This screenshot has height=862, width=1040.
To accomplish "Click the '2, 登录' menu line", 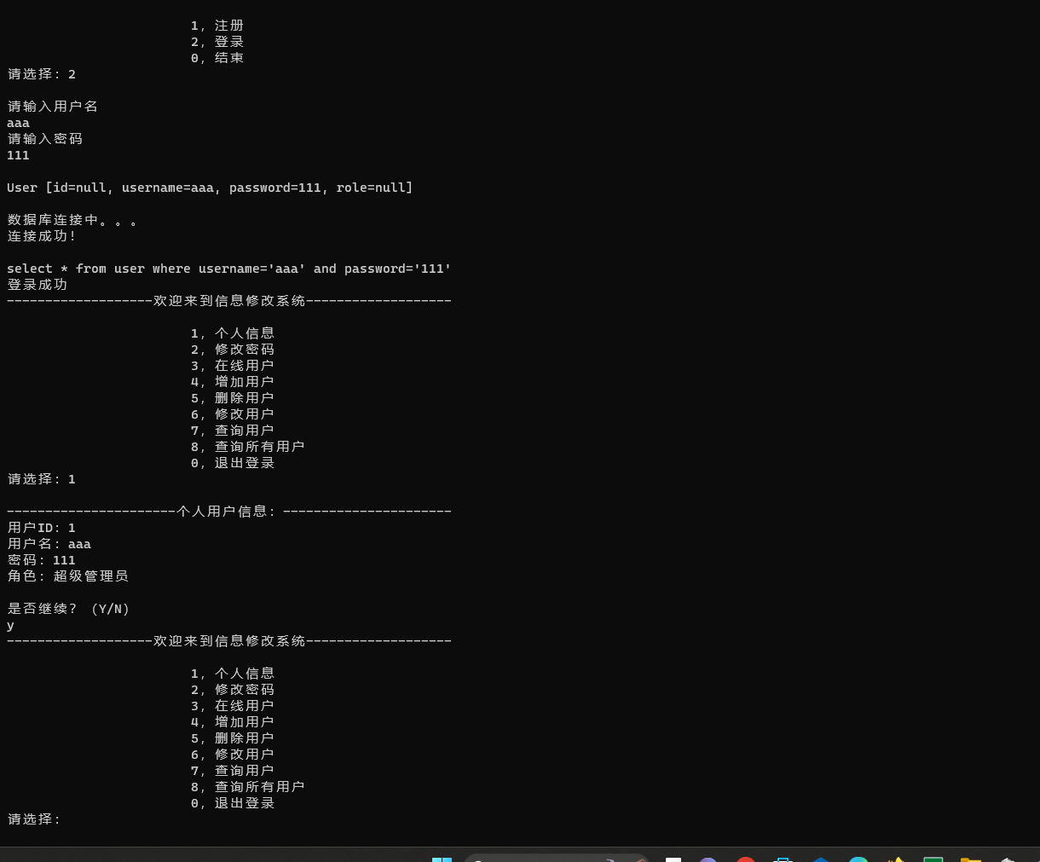I will tap(217, 42).
